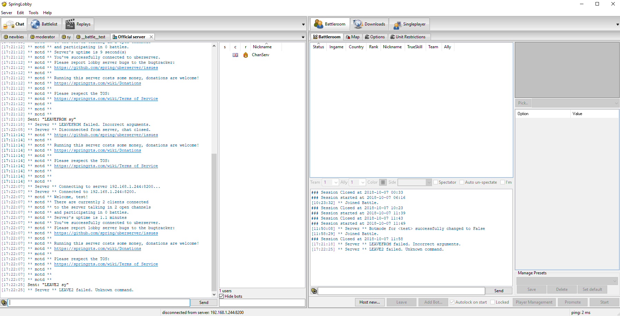Toggle the Hide bots checkbox

221,296
